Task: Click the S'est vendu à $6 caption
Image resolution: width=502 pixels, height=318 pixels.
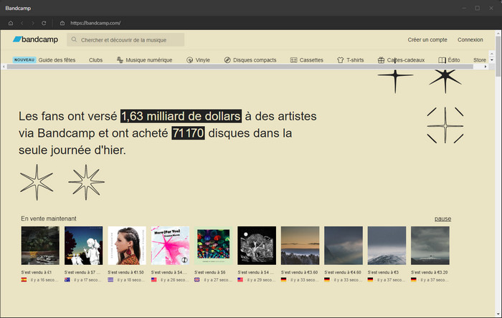Action: coord(210,272)
